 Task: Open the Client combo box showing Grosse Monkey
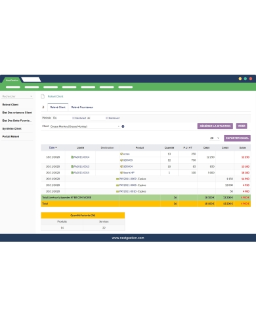tap(85, 126)
